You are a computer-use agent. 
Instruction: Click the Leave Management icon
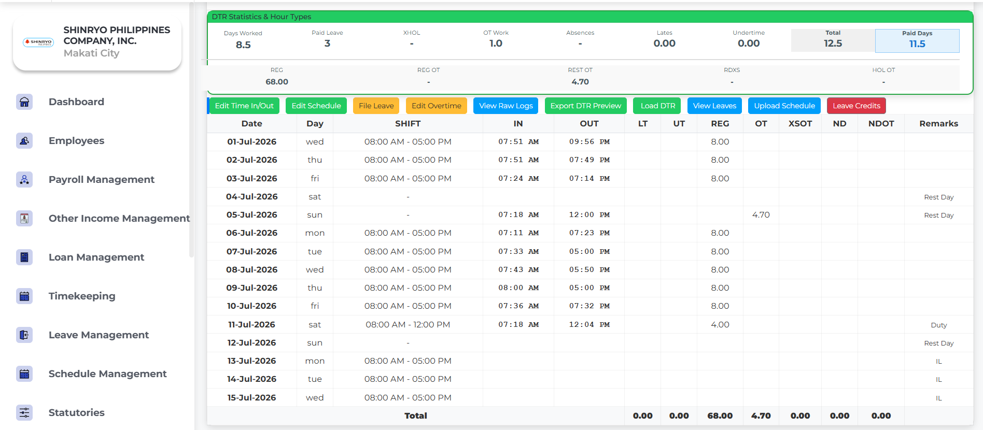24,335
